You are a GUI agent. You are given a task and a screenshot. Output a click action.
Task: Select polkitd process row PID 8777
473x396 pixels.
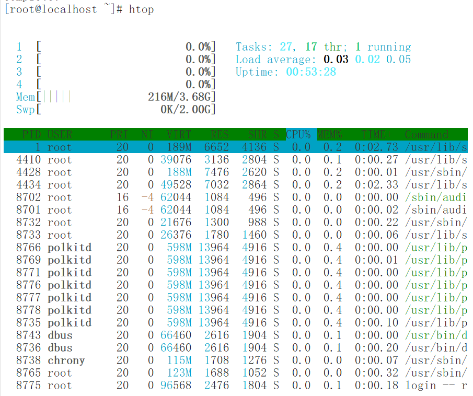(236, 298)
